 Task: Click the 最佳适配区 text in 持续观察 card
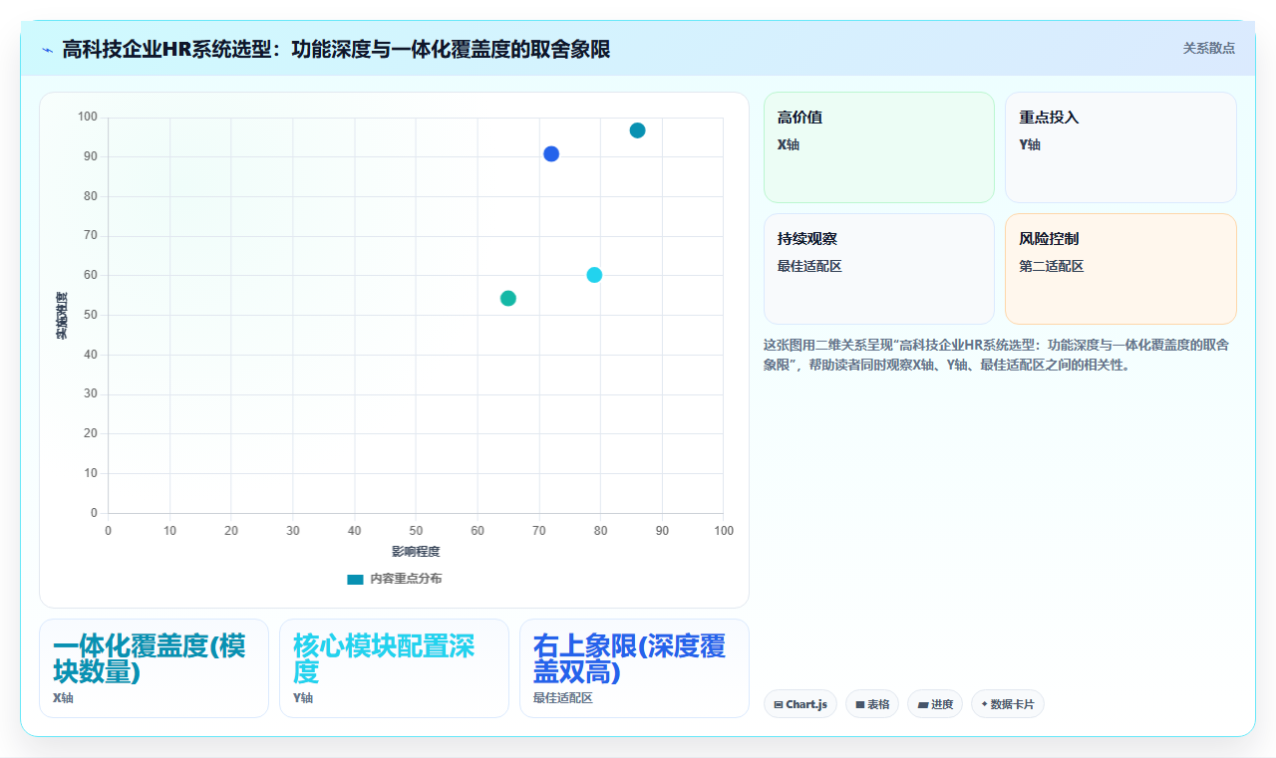click(x=809, y=266)
